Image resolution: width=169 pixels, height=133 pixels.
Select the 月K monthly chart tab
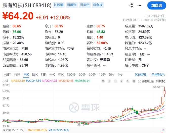coord(43,74)
